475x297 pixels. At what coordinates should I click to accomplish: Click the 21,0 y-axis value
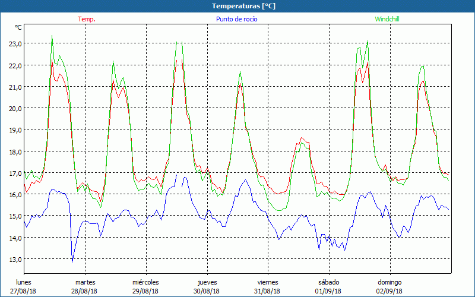click(x=15, y=87)
